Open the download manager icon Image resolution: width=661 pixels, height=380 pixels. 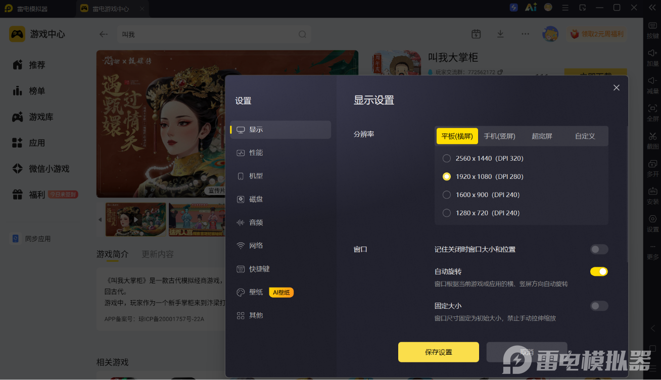tap(500, 34)
